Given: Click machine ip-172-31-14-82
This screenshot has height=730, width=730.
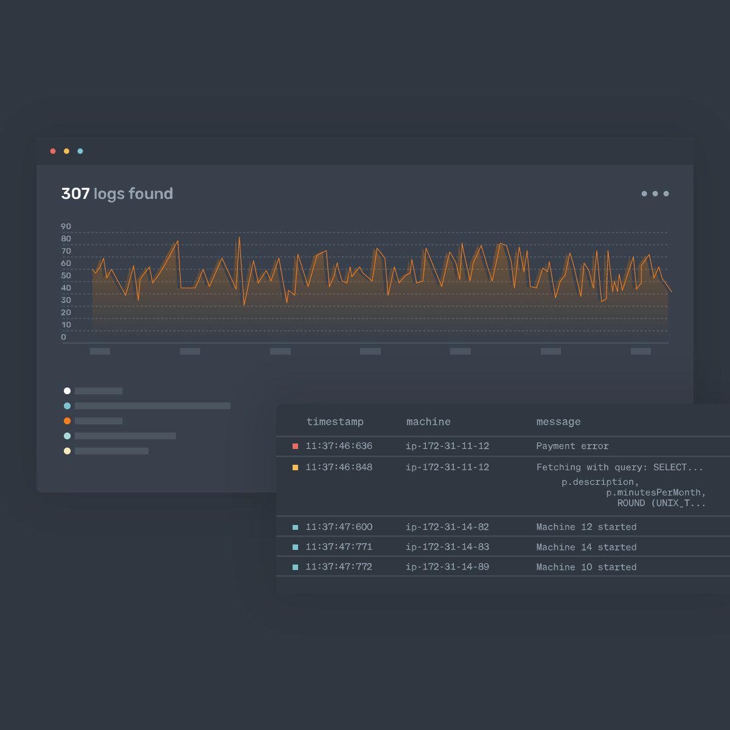Looking at the screenshot, I should pos(447,527).
